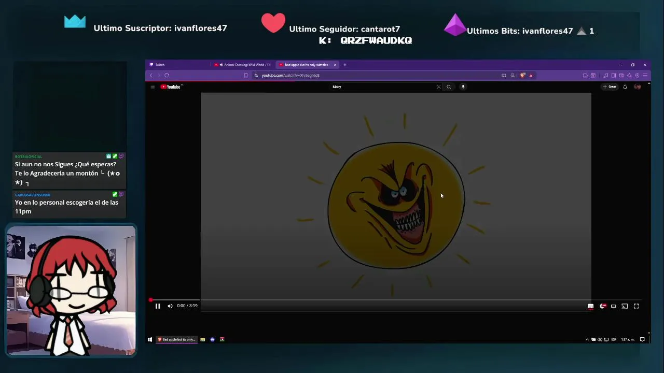Run YouTube search with magnifier button
The image size is (664, 373).
tap(449, 87)
